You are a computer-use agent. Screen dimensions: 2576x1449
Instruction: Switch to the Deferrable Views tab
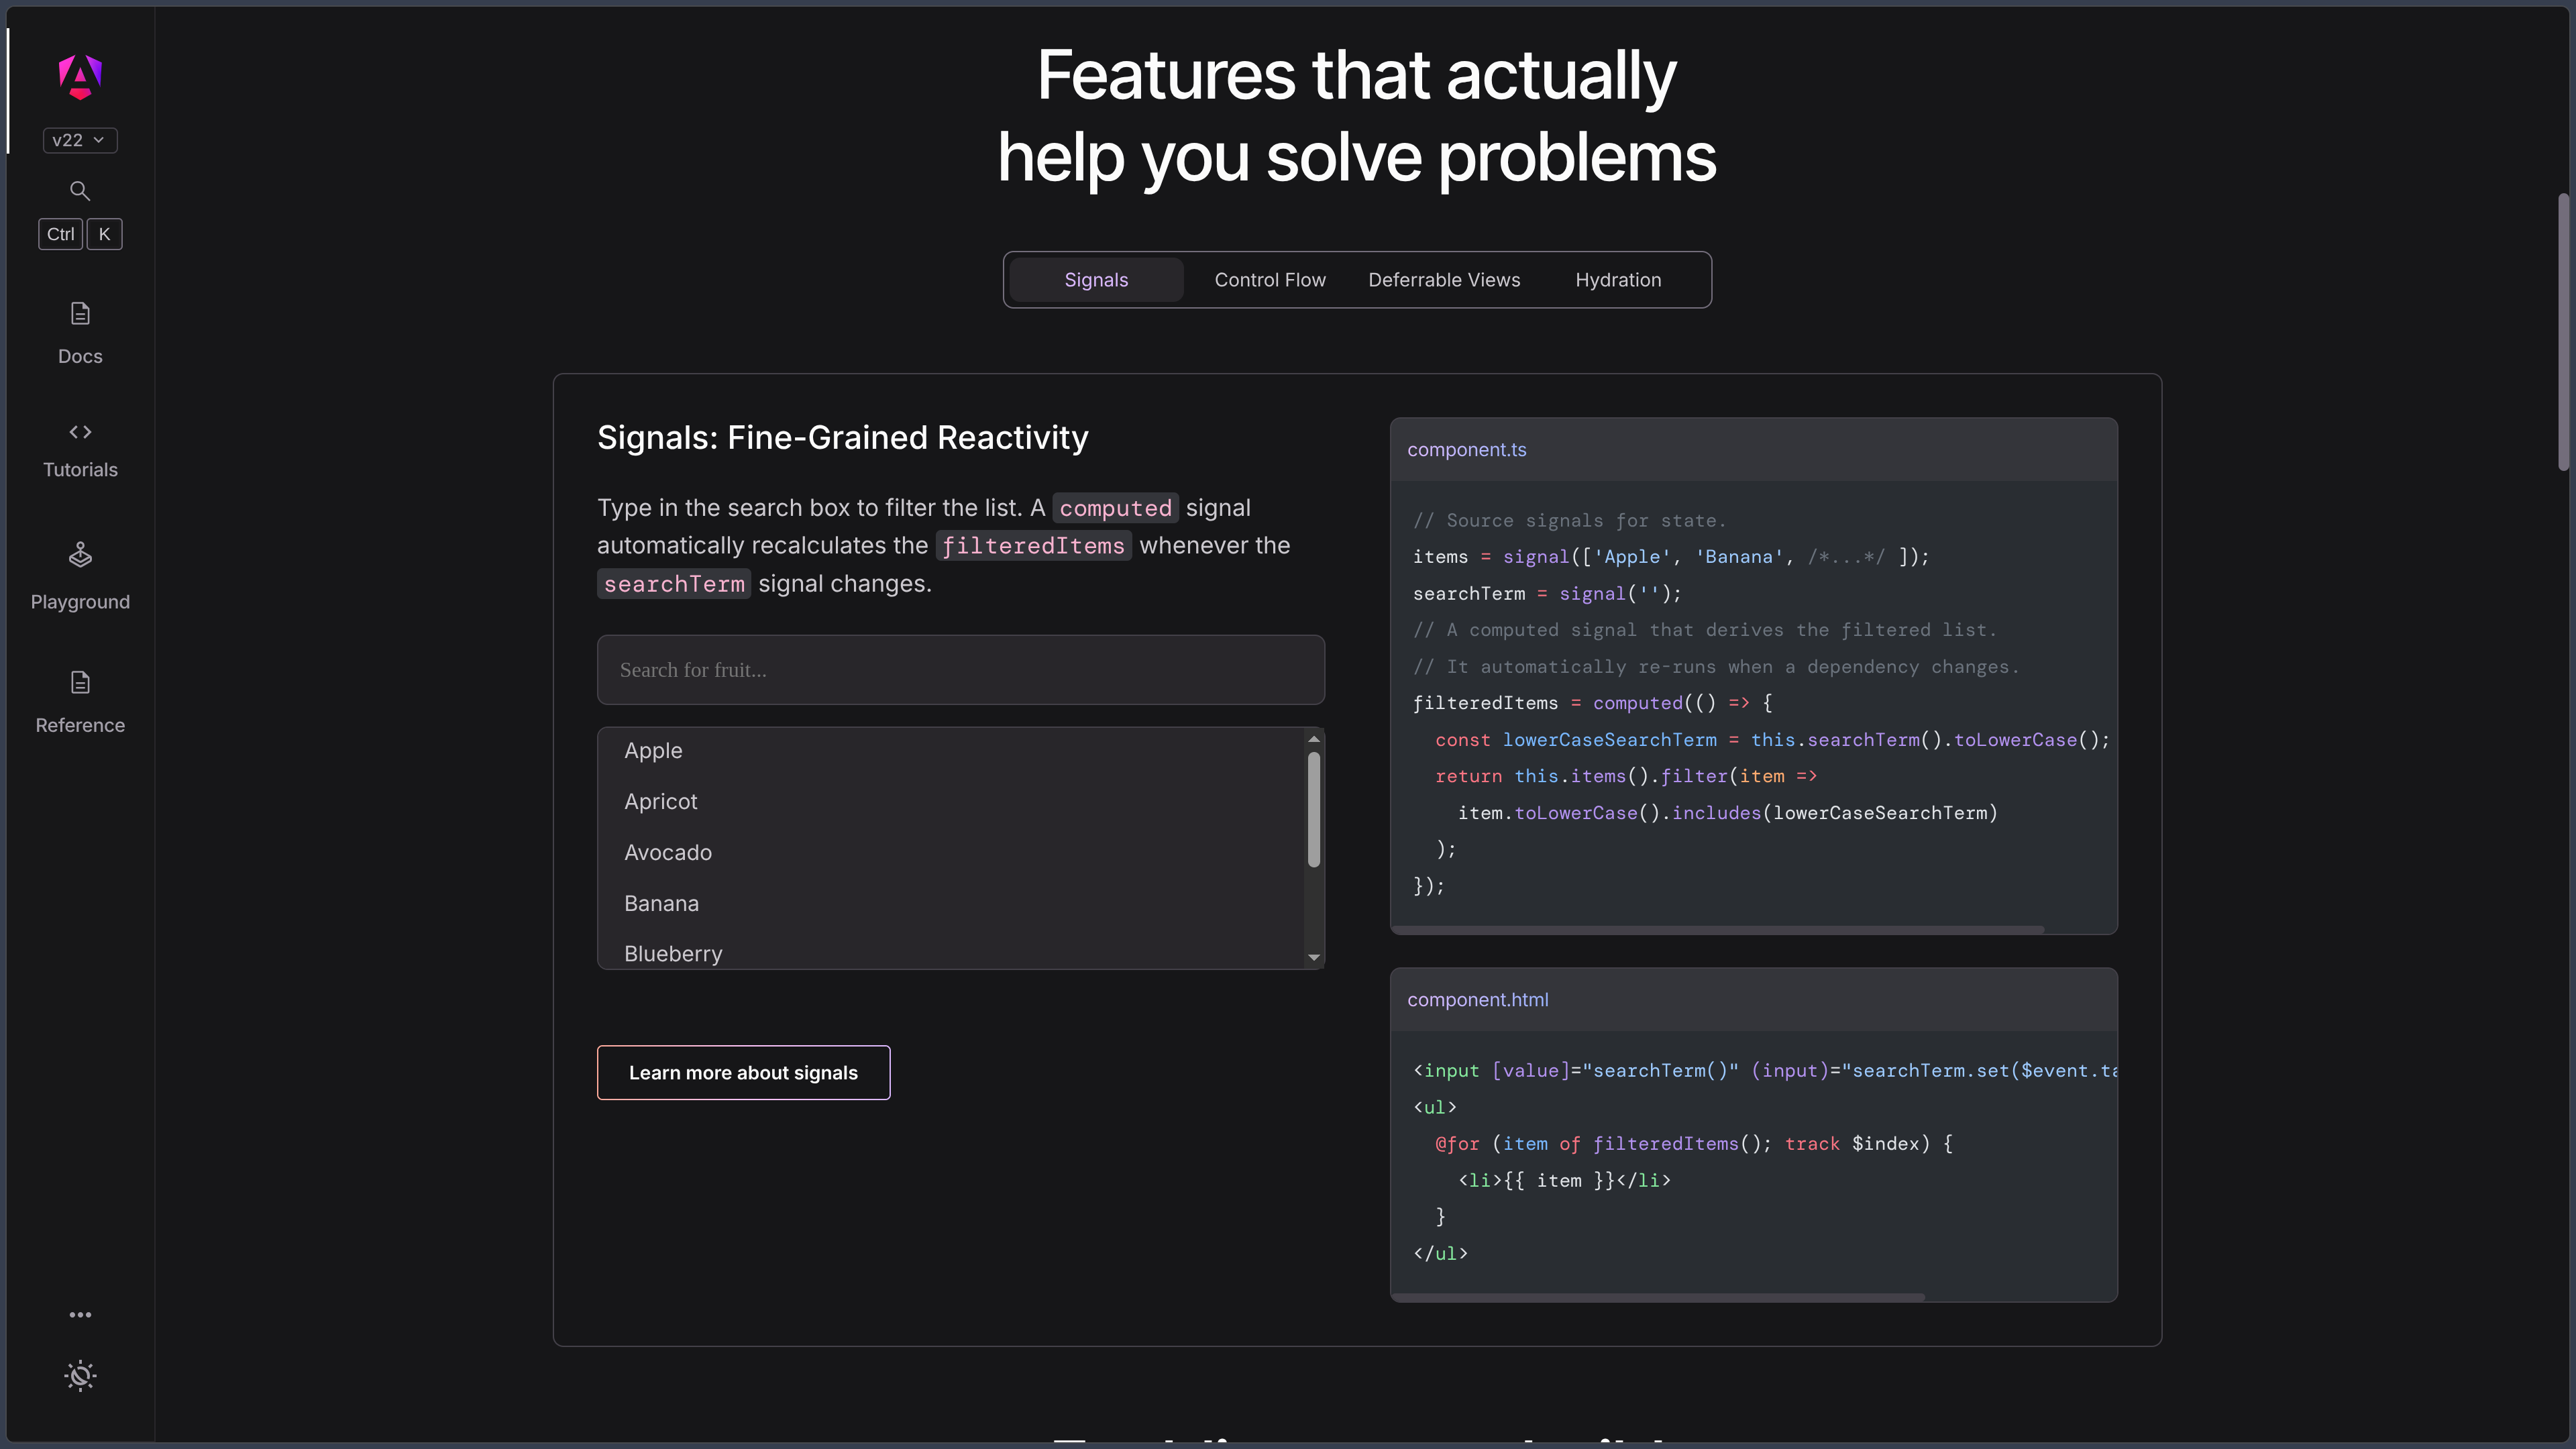tap(1444, 280)
